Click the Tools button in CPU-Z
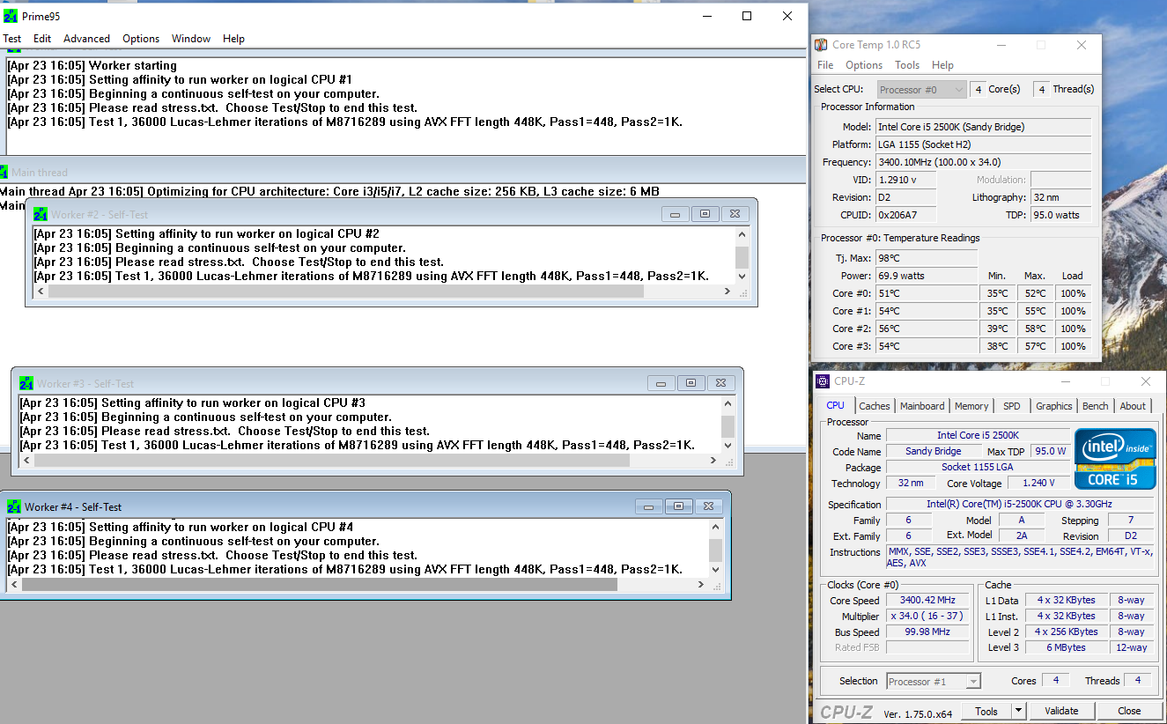The height and width of the screenshot is (724, 1167). point(986,711)
